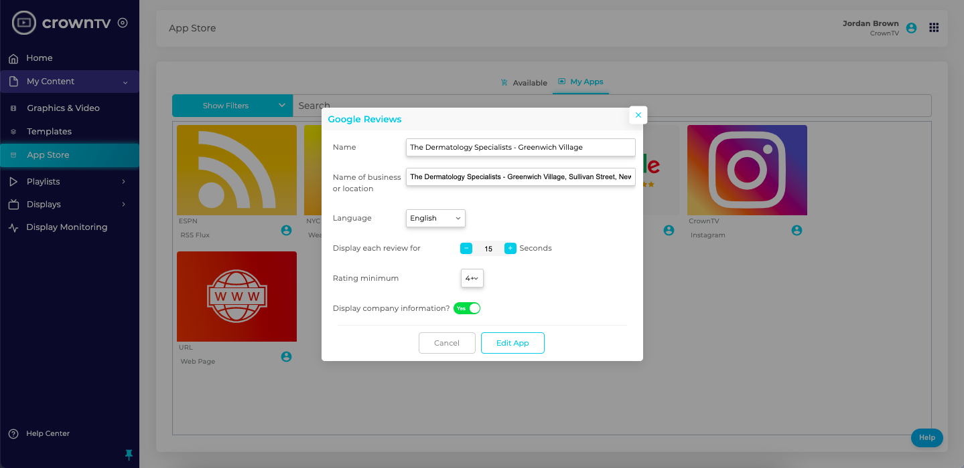This screenshot has height=468, width=964.
Task: Click the Help Center question mark icon
Action: pyautogui.click(x=13, y=434)
